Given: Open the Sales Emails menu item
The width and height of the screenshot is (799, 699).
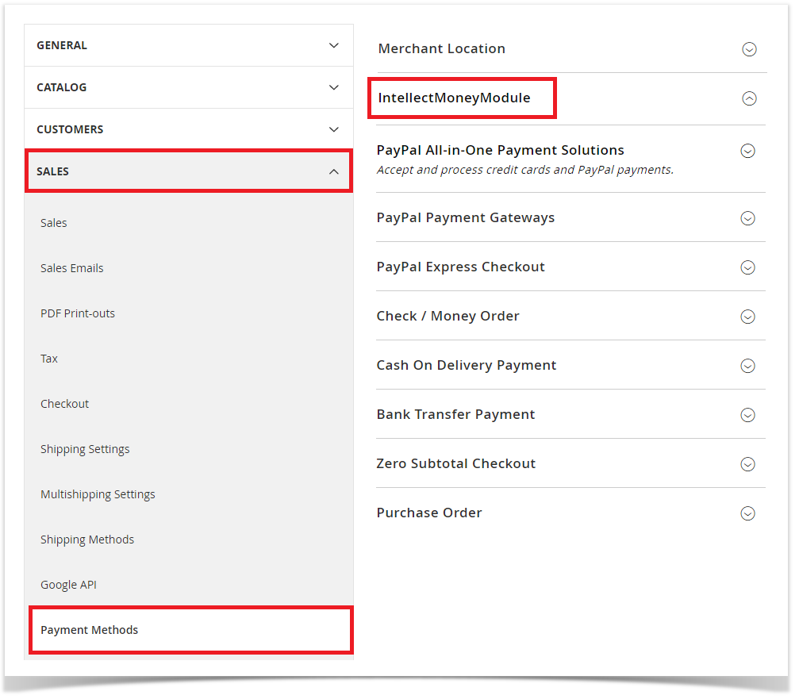Looking at the screenshot, I should pyautogui.click(x=72, y=268).
